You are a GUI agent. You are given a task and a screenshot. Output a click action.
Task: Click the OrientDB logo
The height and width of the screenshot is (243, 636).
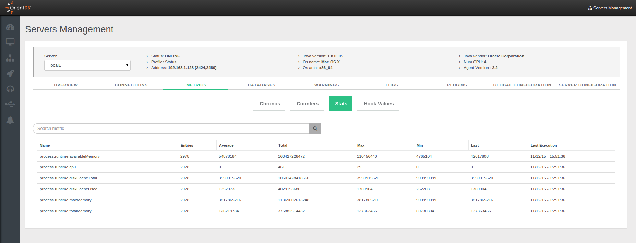point(18,8)
